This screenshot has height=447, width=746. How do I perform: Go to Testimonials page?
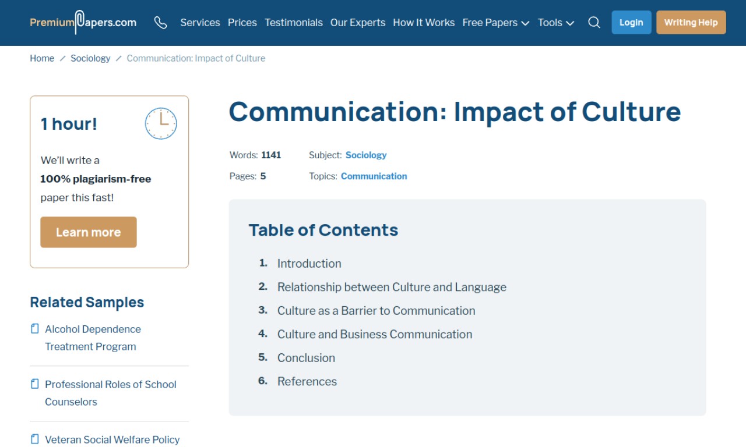tap(294, 23)
